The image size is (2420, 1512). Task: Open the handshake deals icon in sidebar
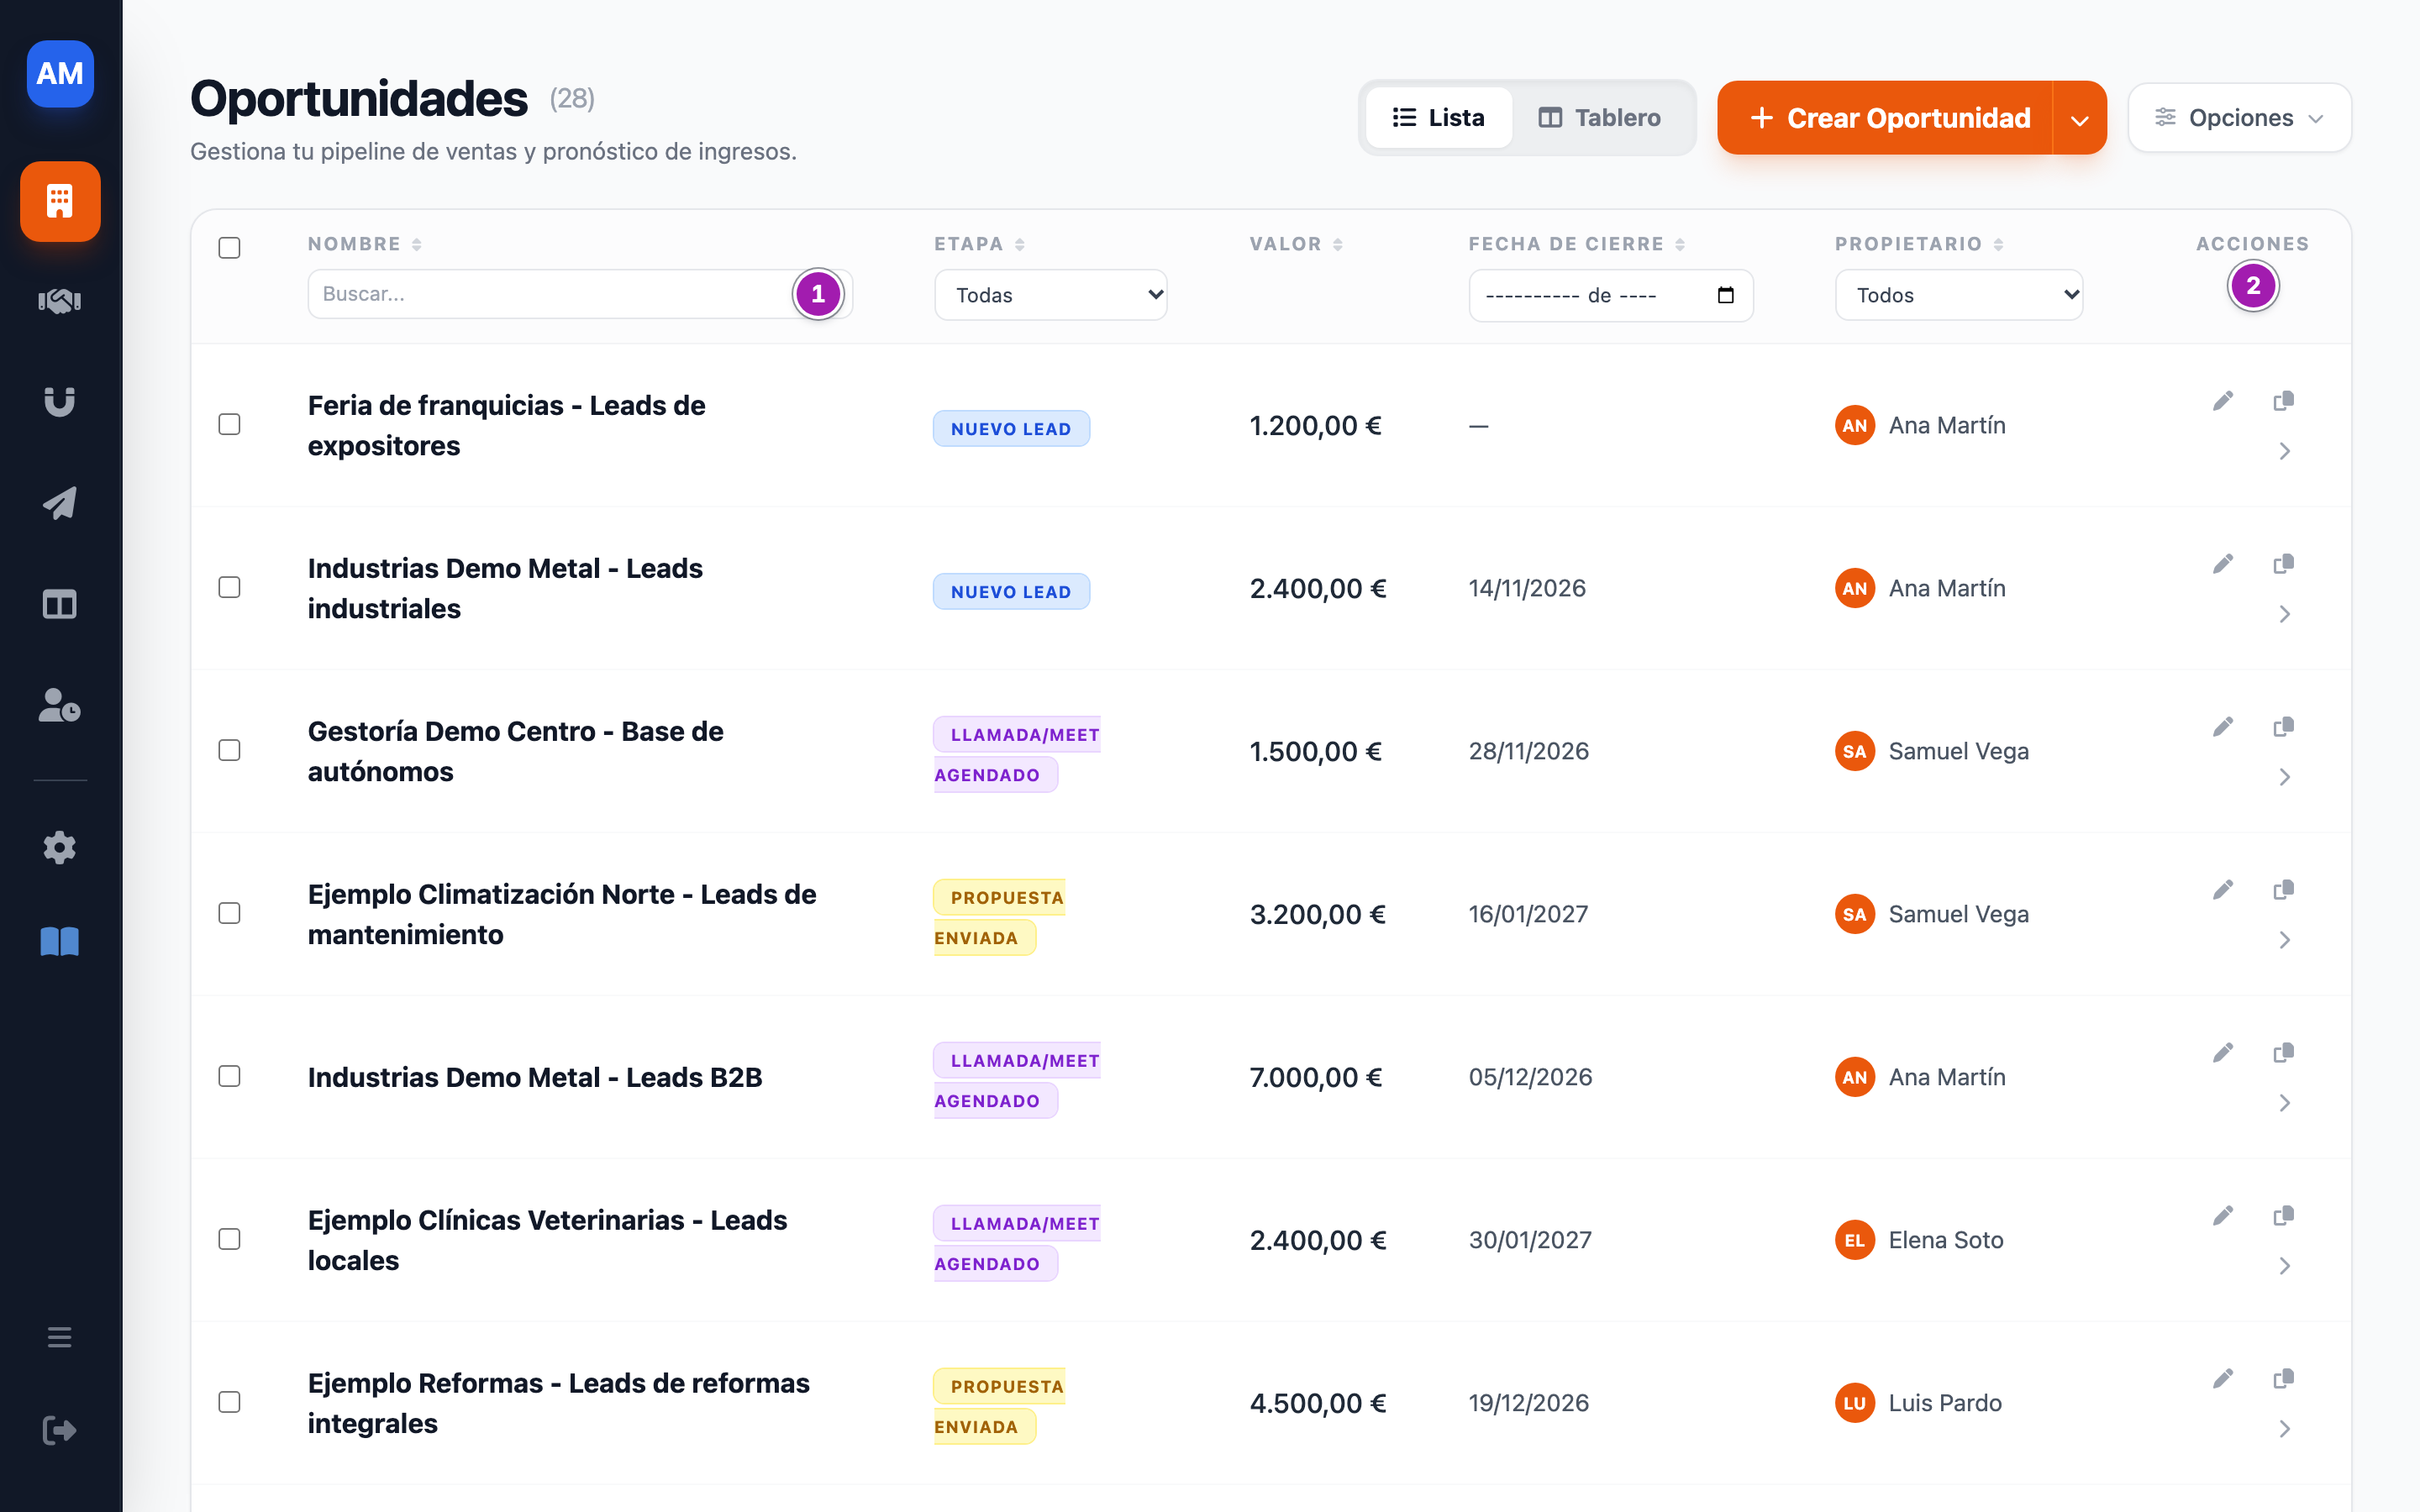coord(60,301)
